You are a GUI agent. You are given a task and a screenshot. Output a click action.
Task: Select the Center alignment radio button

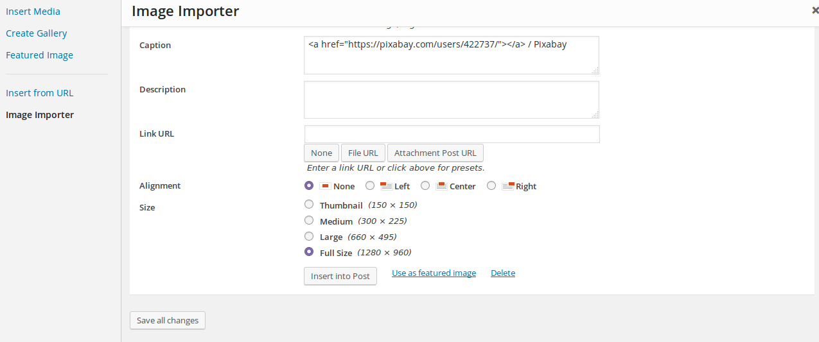click(x=425, y=185)
